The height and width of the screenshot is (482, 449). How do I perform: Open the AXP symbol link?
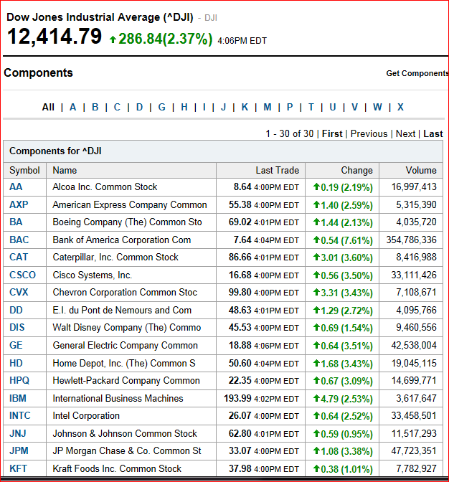(19, 204)
